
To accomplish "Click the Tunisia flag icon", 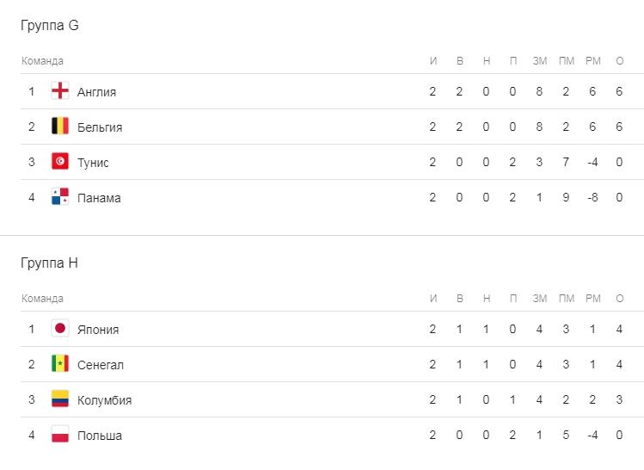I will [60, 162].
